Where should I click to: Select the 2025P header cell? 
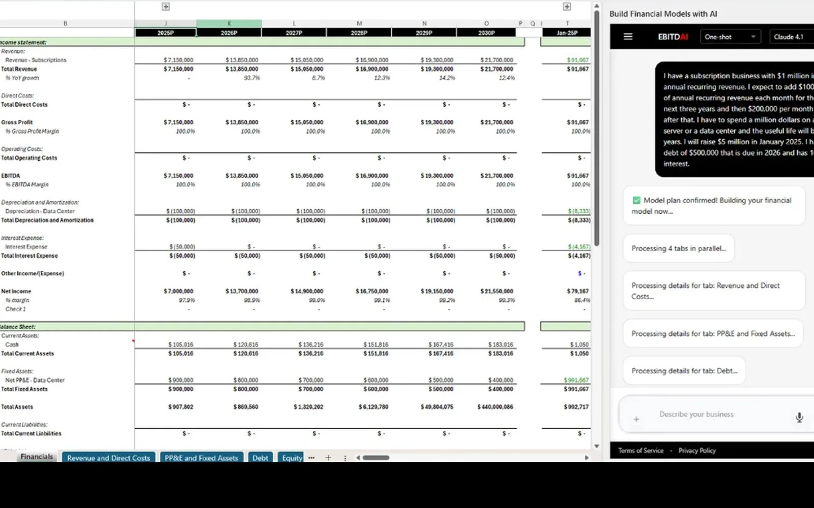point(165,33)
